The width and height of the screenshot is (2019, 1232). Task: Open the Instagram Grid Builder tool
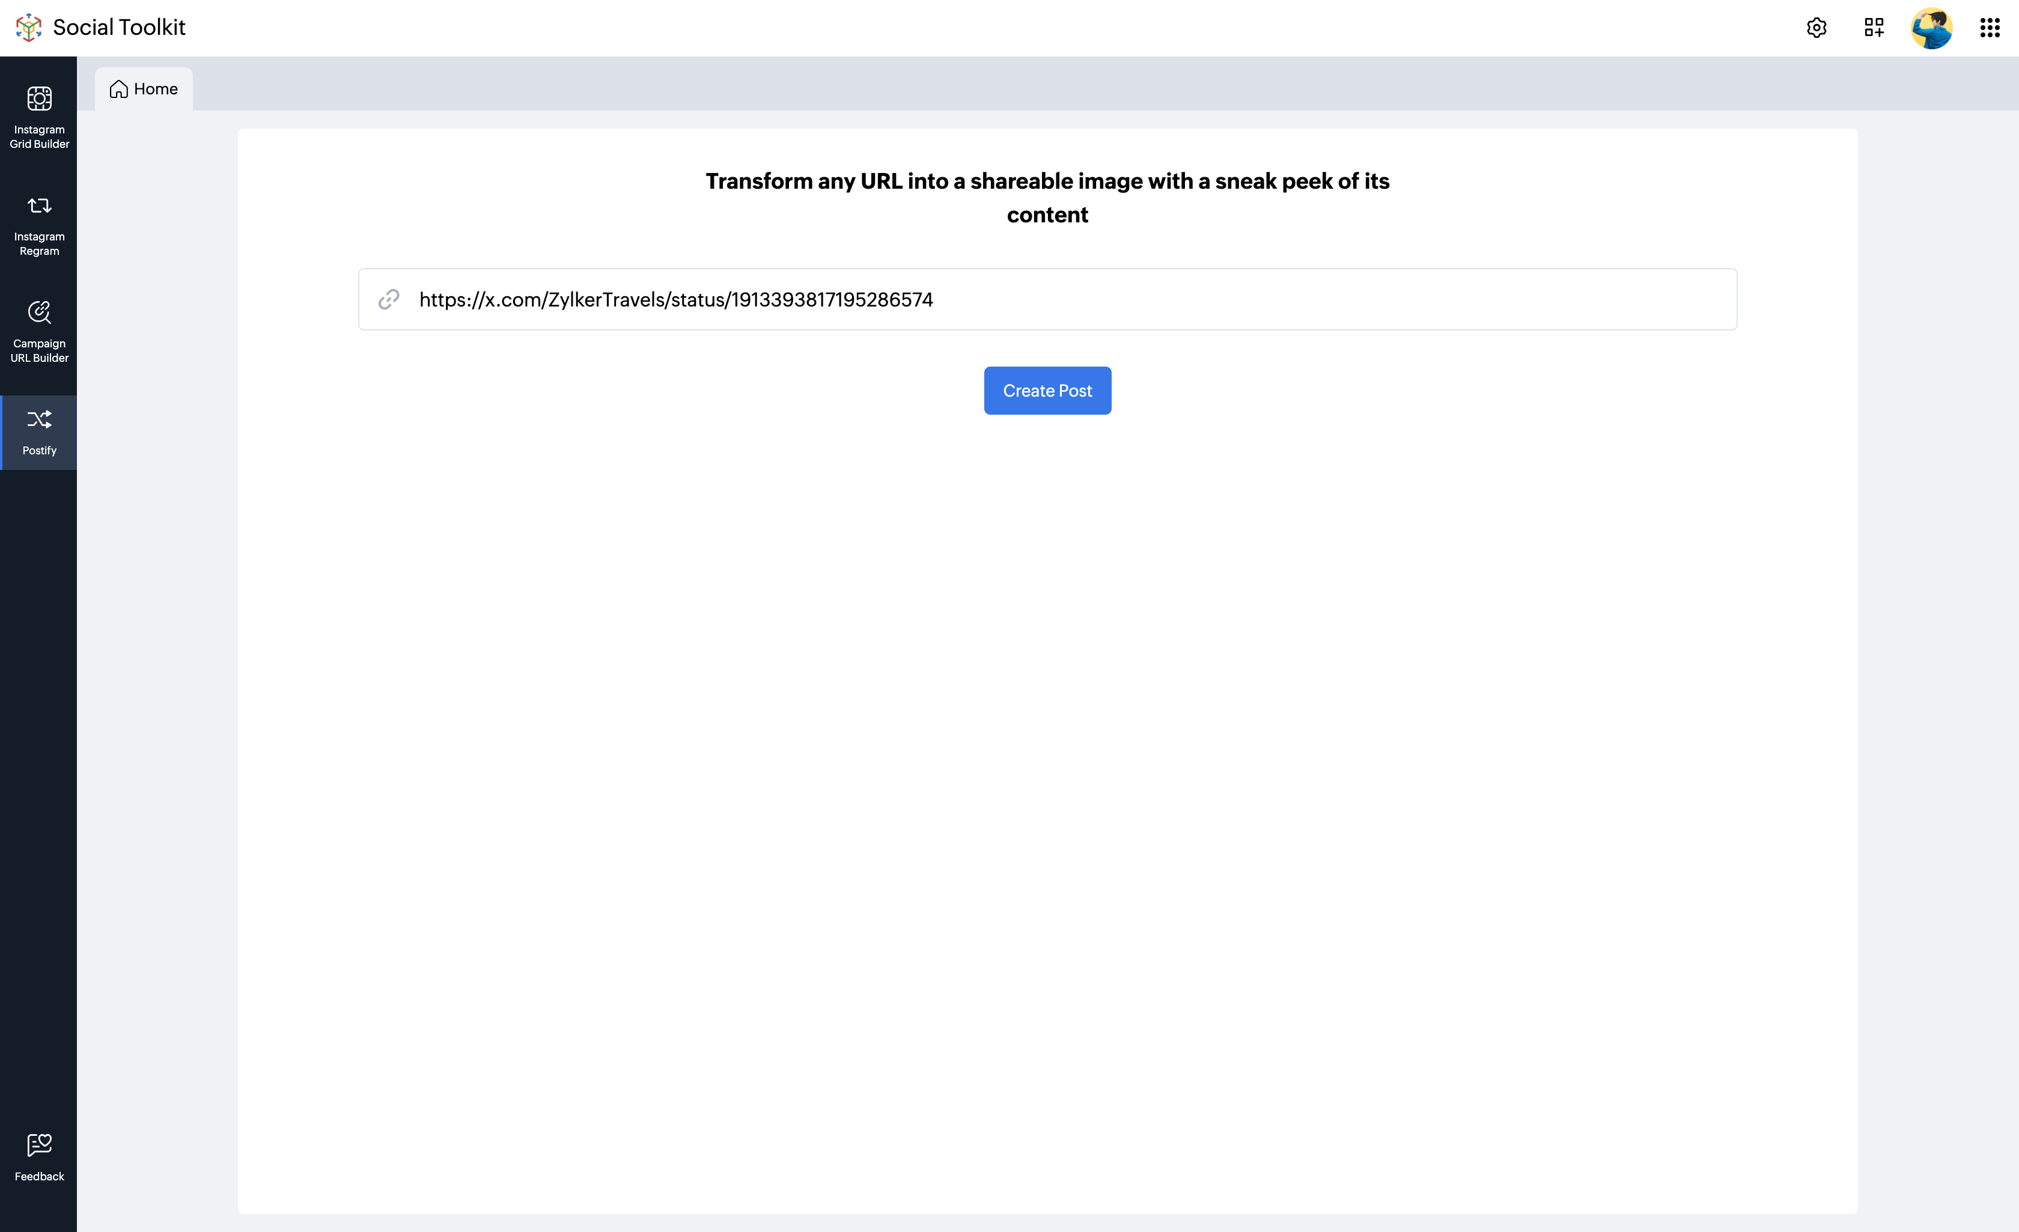click(x=38, y=117)
